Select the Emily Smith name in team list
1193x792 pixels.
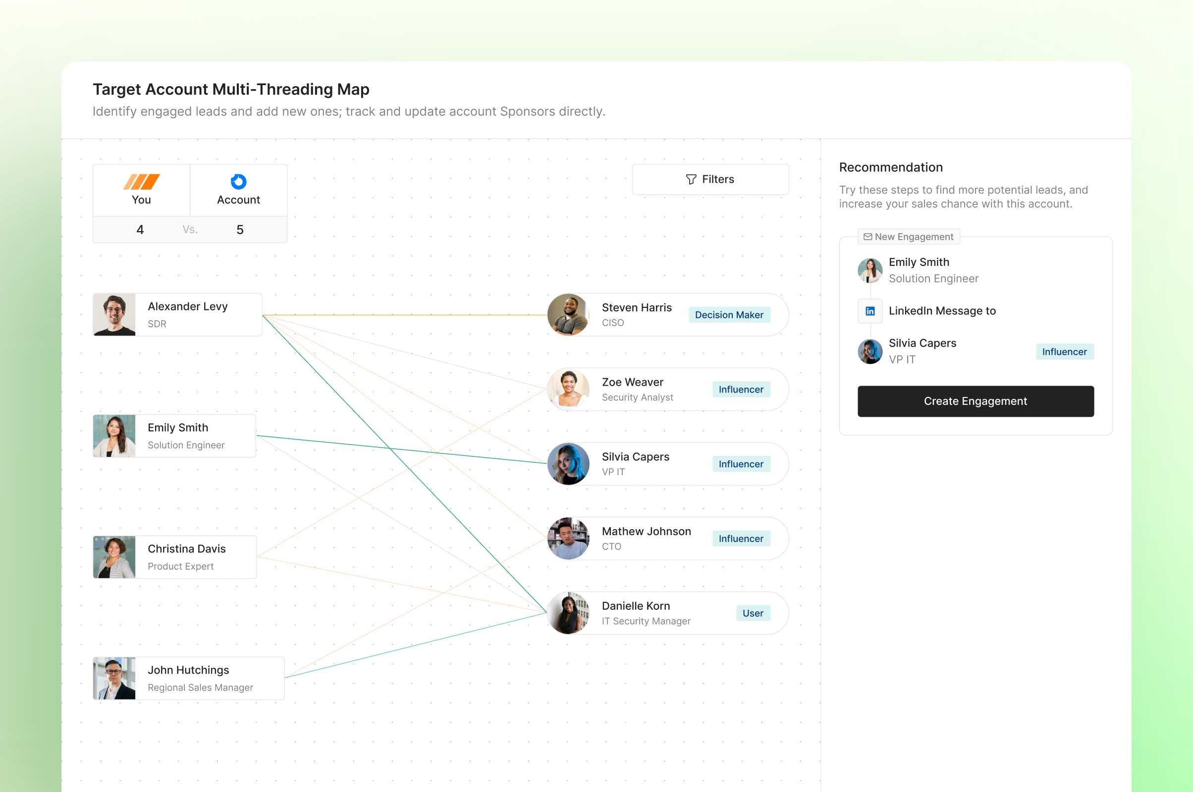(178, 427)
